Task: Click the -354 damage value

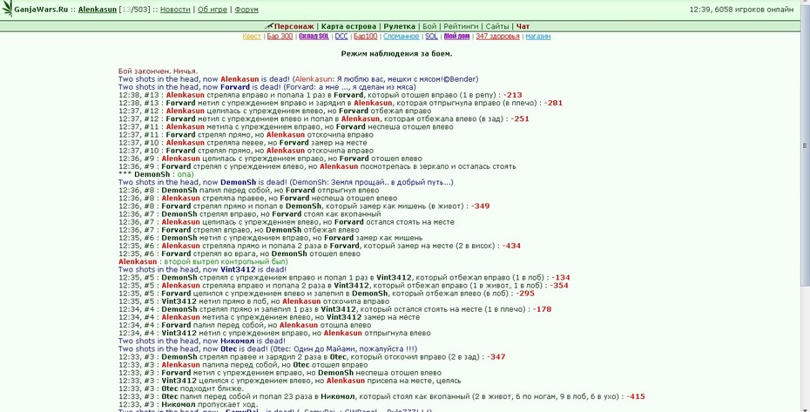Action: pyautogui.click(x=559, y=286)
